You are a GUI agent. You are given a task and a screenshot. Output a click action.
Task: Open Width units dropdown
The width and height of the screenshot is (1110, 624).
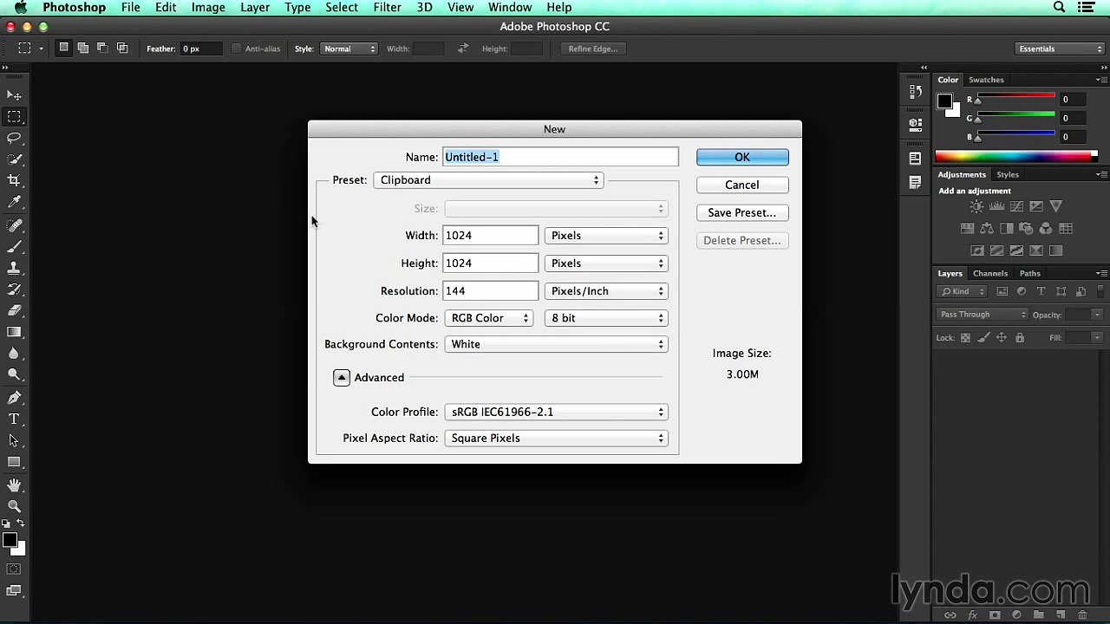[x=606, y=236]
